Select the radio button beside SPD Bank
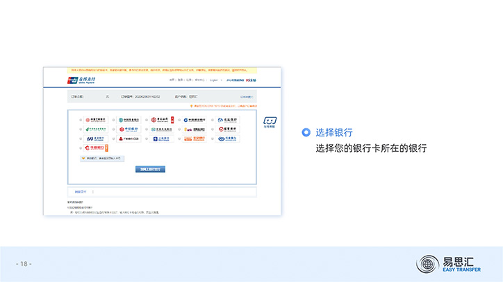 pos(81,139)
